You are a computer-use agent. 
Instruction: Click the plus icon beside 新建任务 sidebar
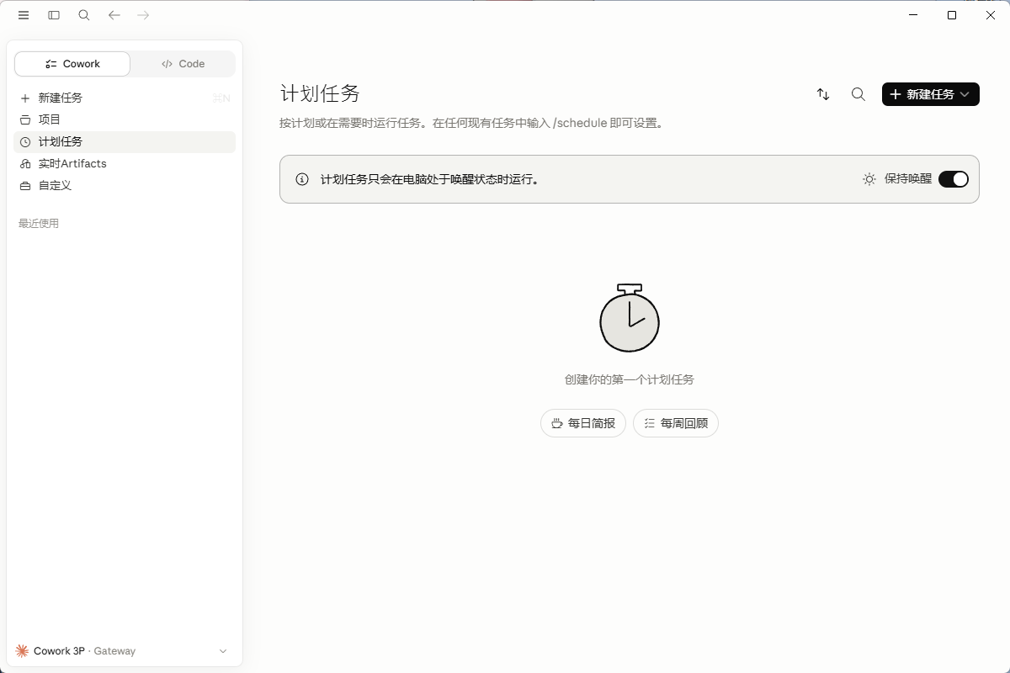click(x=25, y=98)
